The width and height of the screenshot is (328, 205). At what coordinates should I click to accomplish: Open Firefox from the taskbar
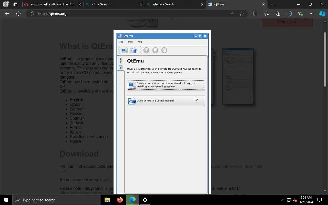(120, 200)
